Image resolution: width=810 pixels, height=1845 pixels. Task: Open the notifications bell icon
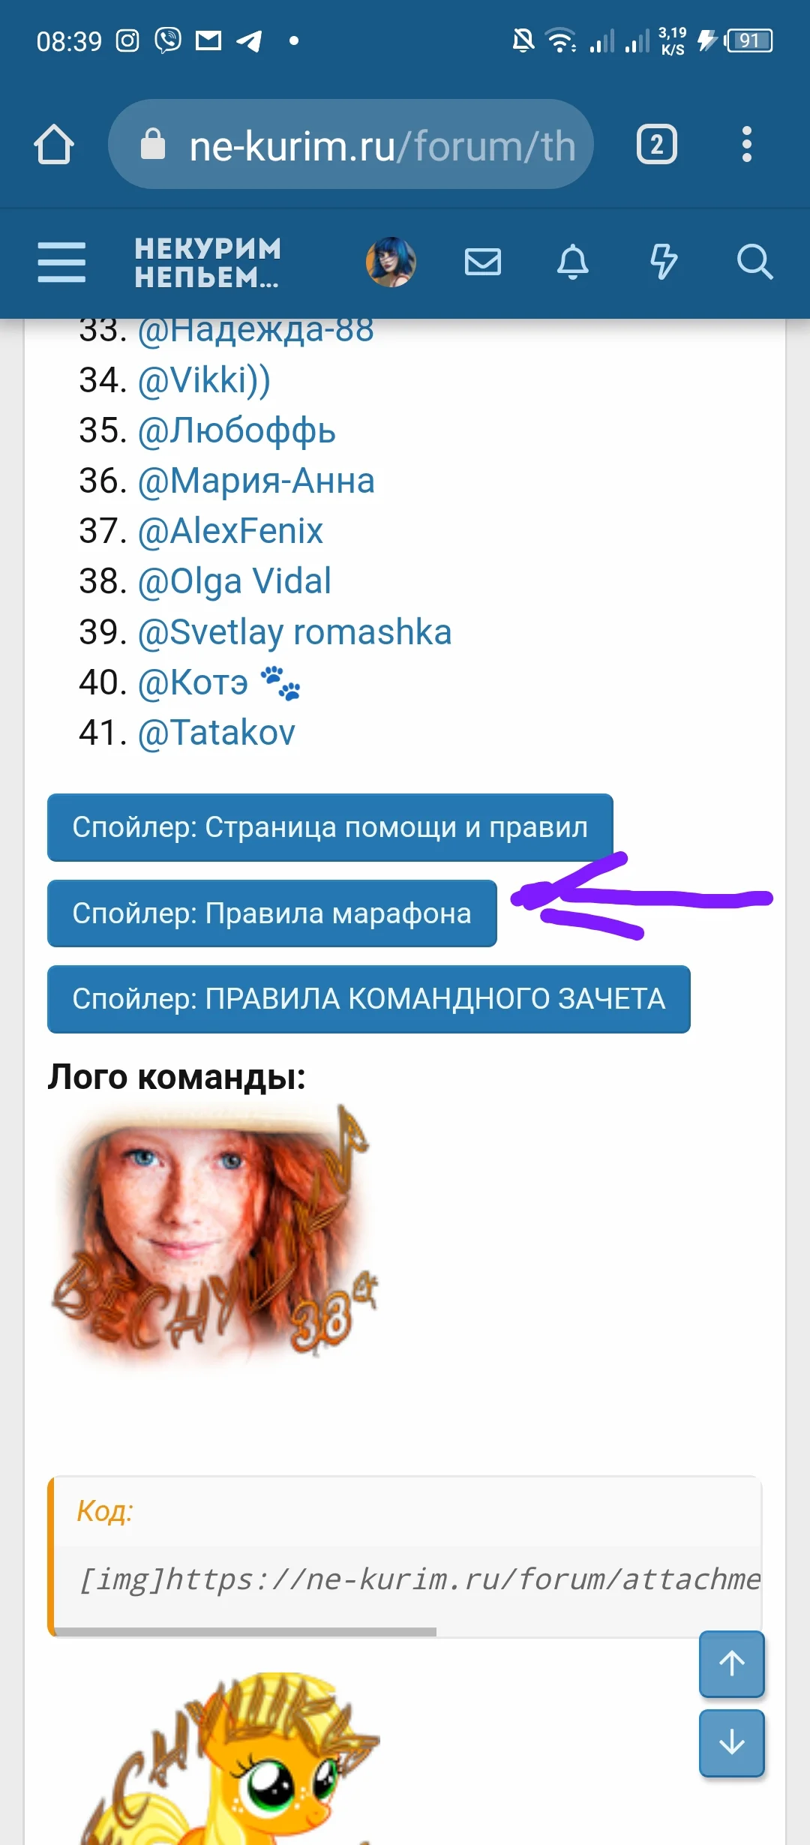(572, 262)
